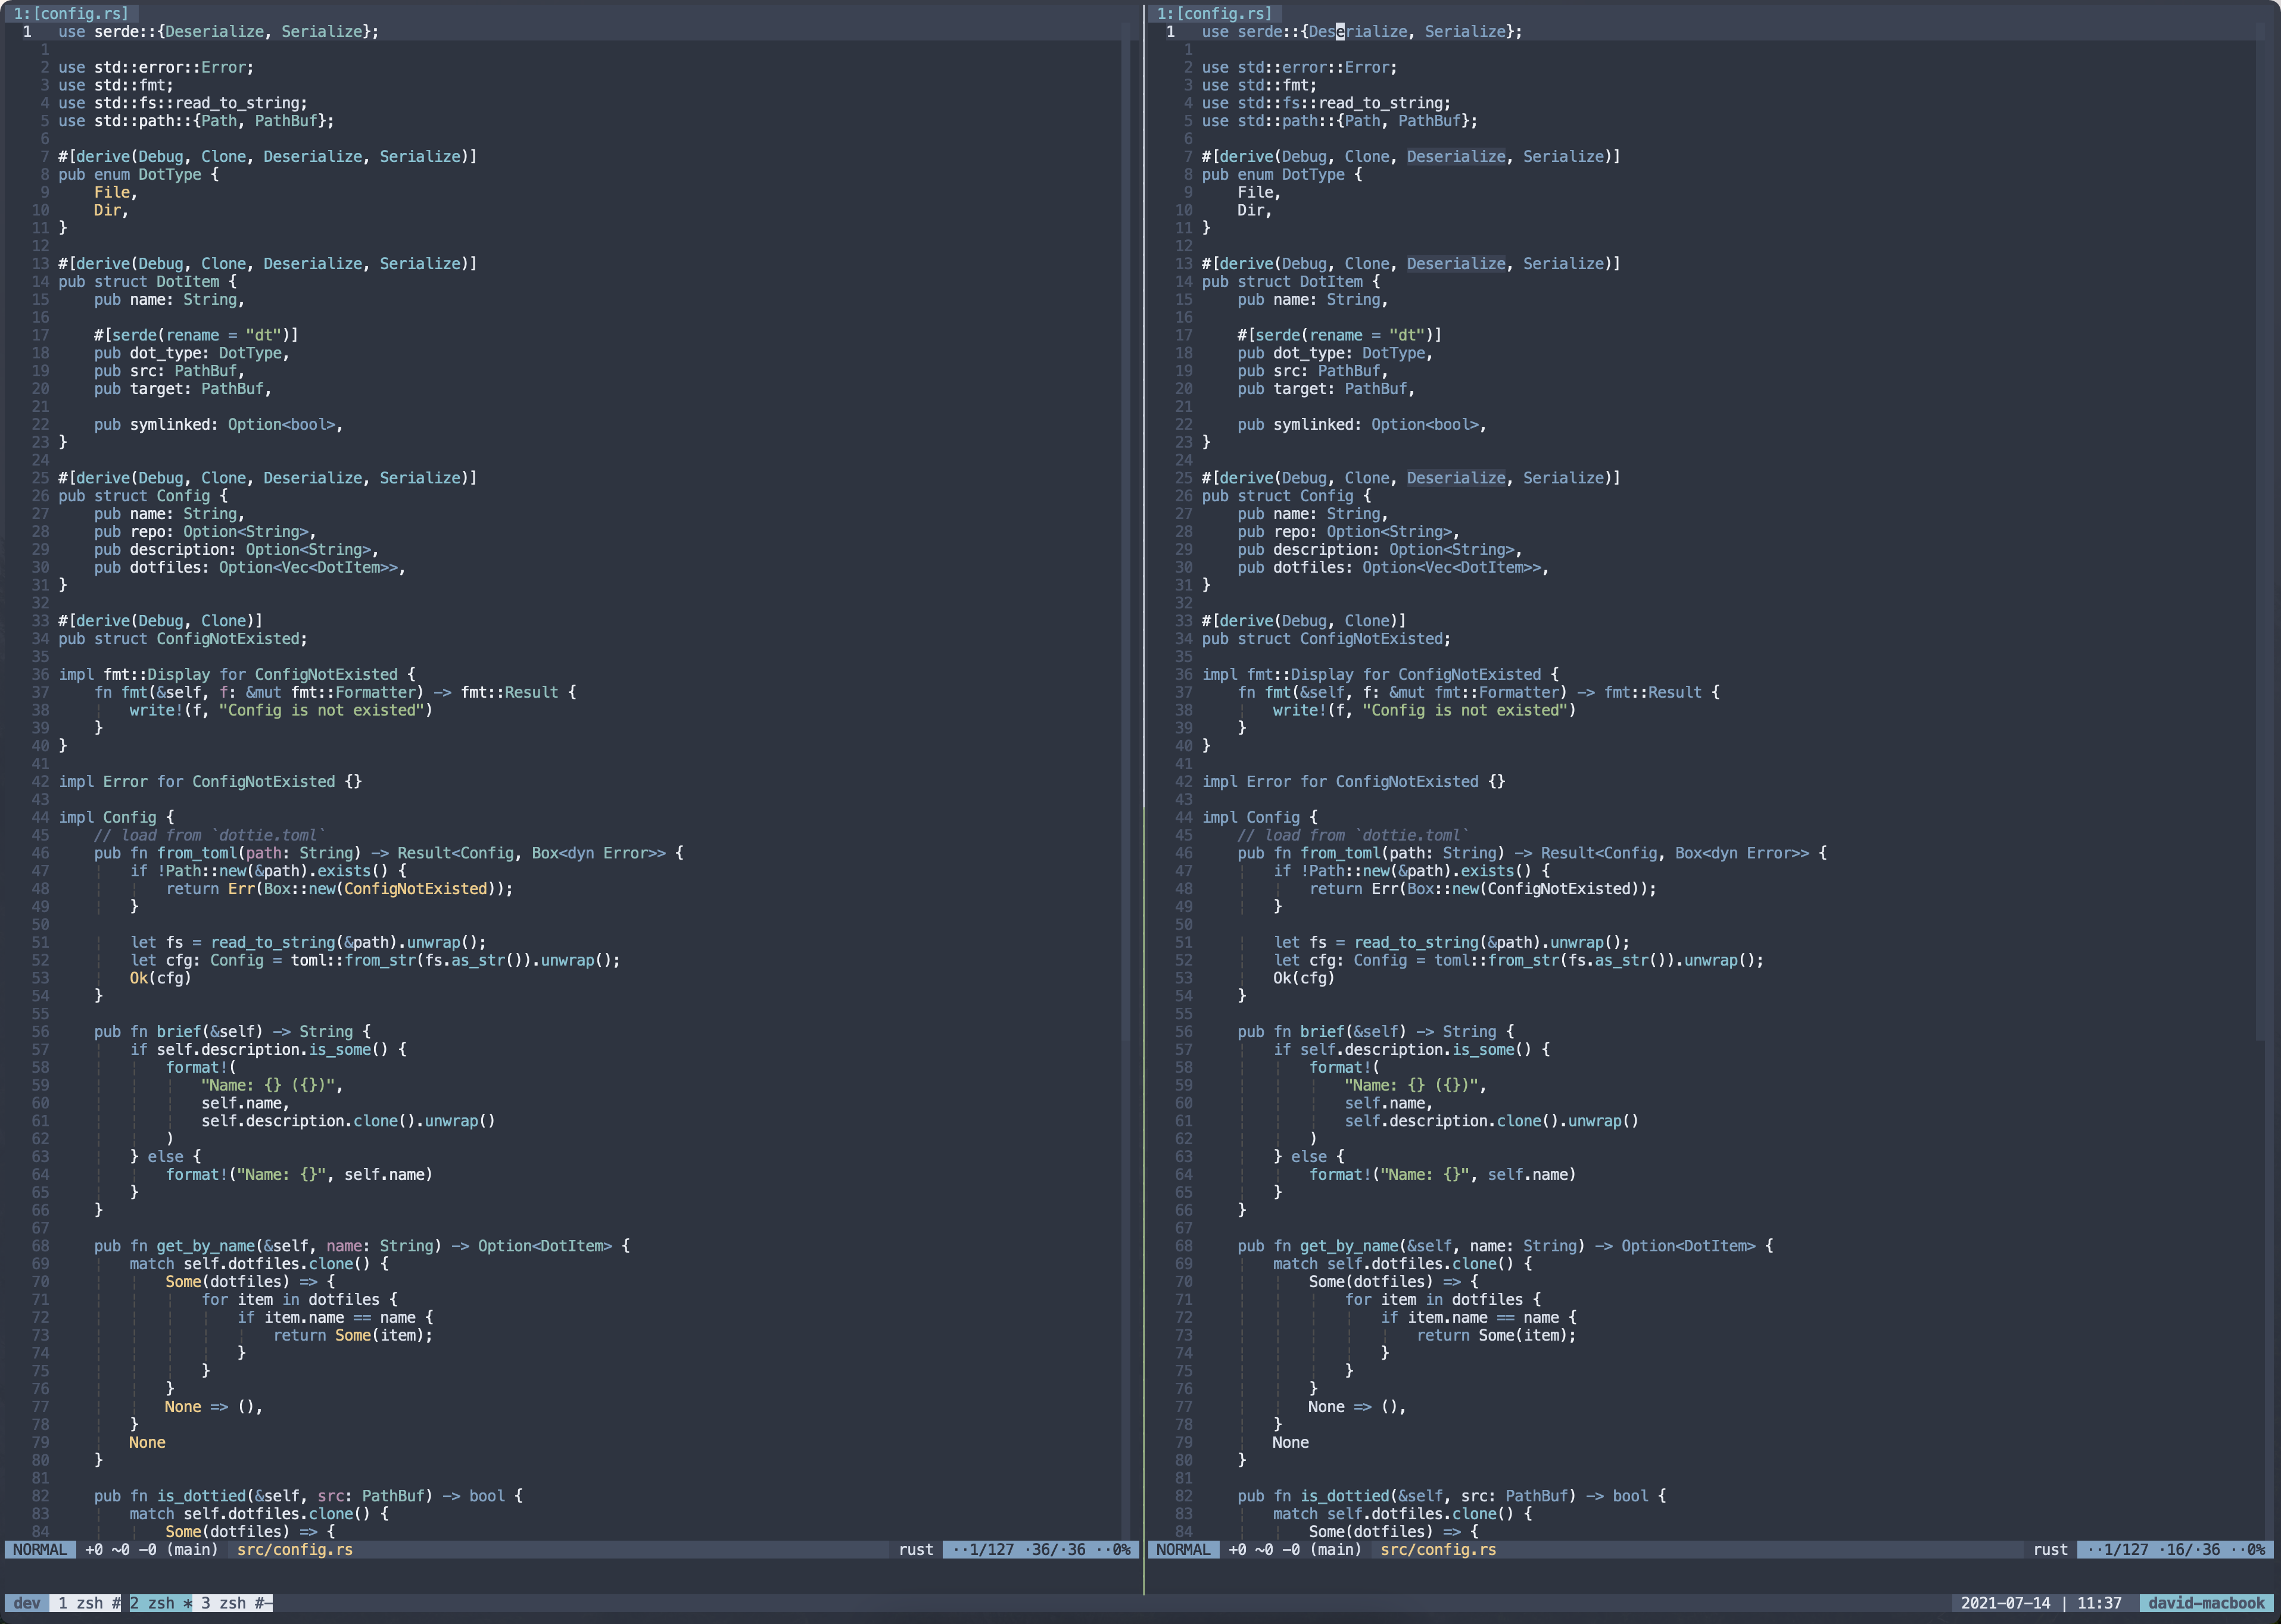Click 'pub struct Config {' in the left pane
Viewport: 2281px width, 1624px height.
(x=143, y=496)
